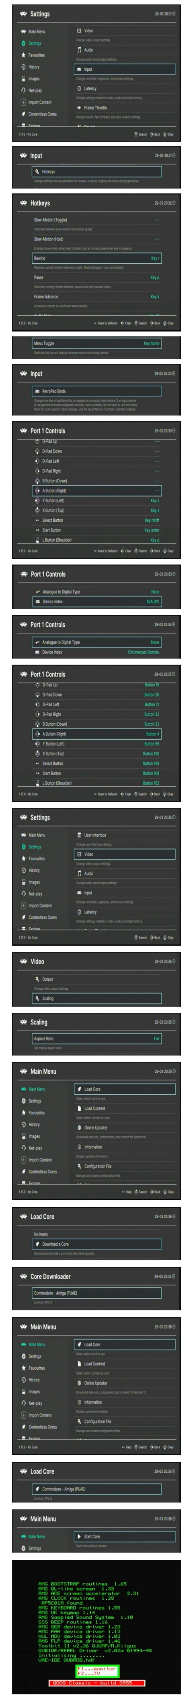Select Frame Advance bound to Key k

(96, 297)
